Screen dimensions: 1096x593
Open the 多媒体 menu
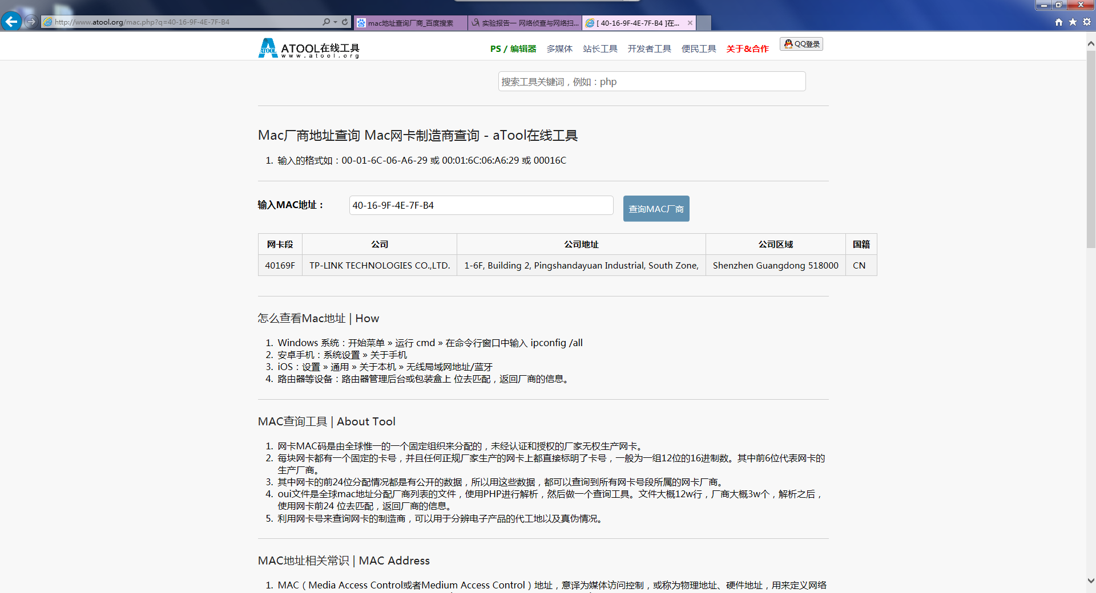pos(559,49)
